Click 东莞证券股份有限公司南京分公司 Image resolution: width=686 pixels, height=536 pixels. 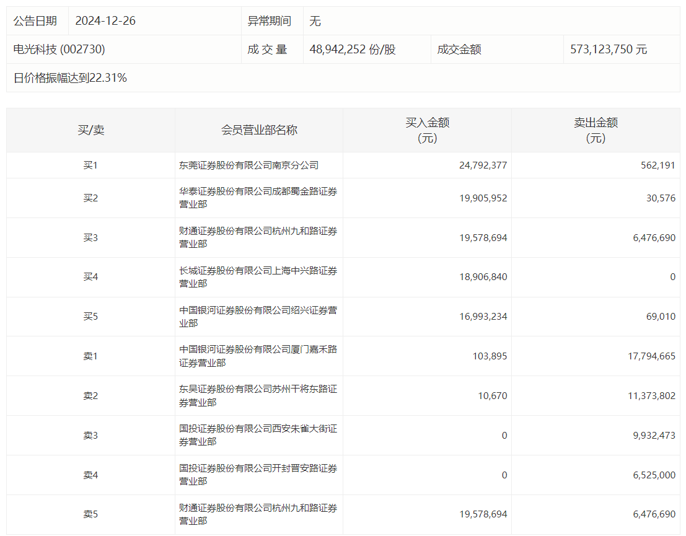coord(248,165)
